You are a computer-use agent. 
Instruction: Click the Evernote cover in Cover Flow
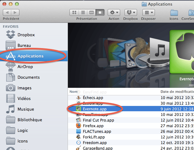click(x=182, y=52)
